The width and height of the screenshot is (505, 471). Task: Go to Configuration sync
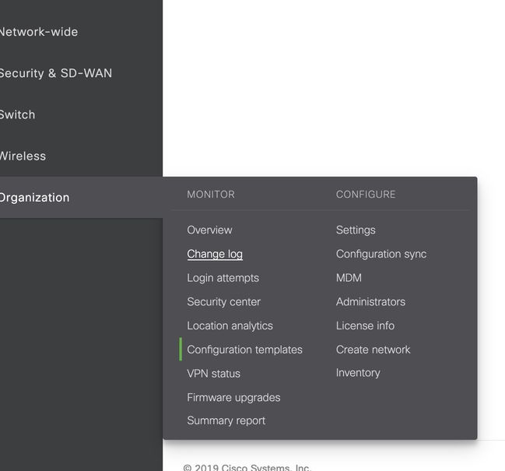[x=381, y=254]
